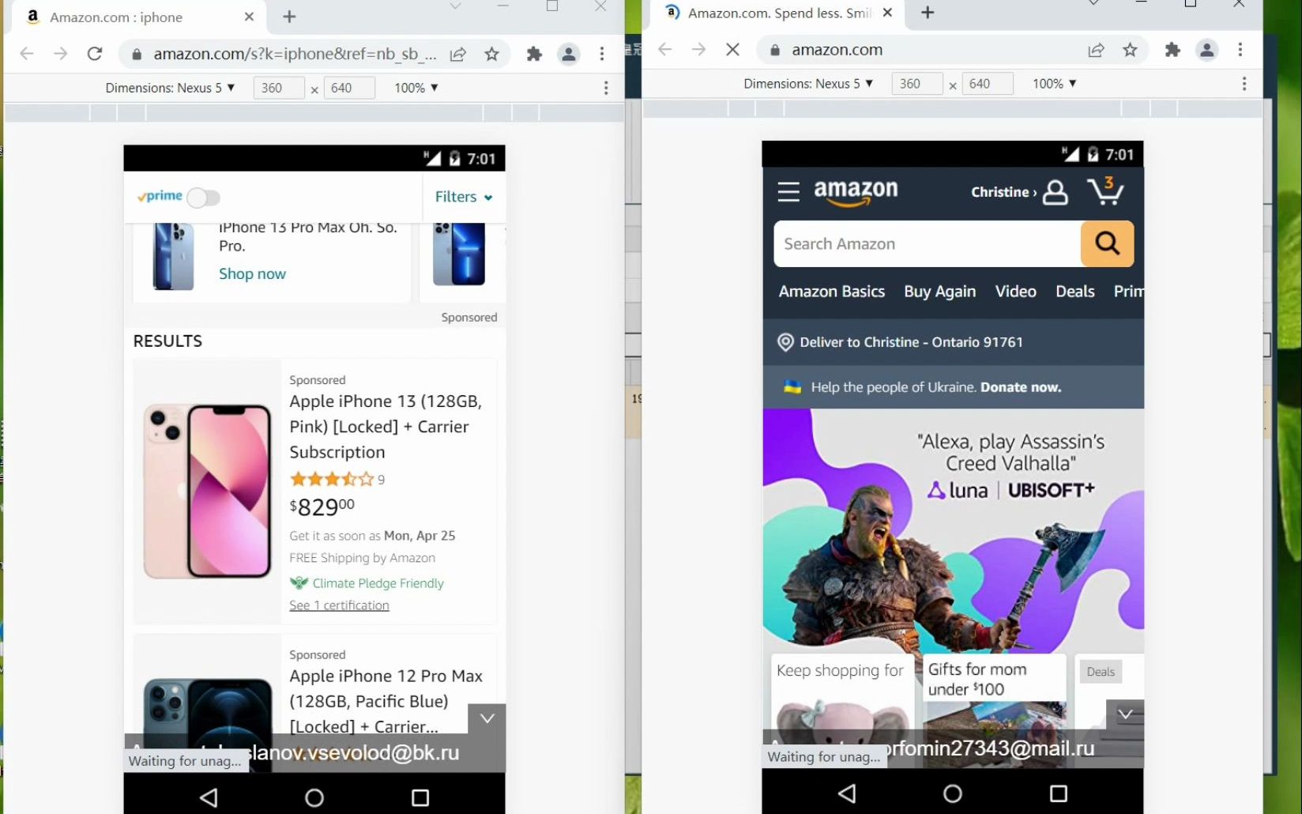Expand the Filters dropdown
The image size is (1302, 814).
click(x=464, y=197)
